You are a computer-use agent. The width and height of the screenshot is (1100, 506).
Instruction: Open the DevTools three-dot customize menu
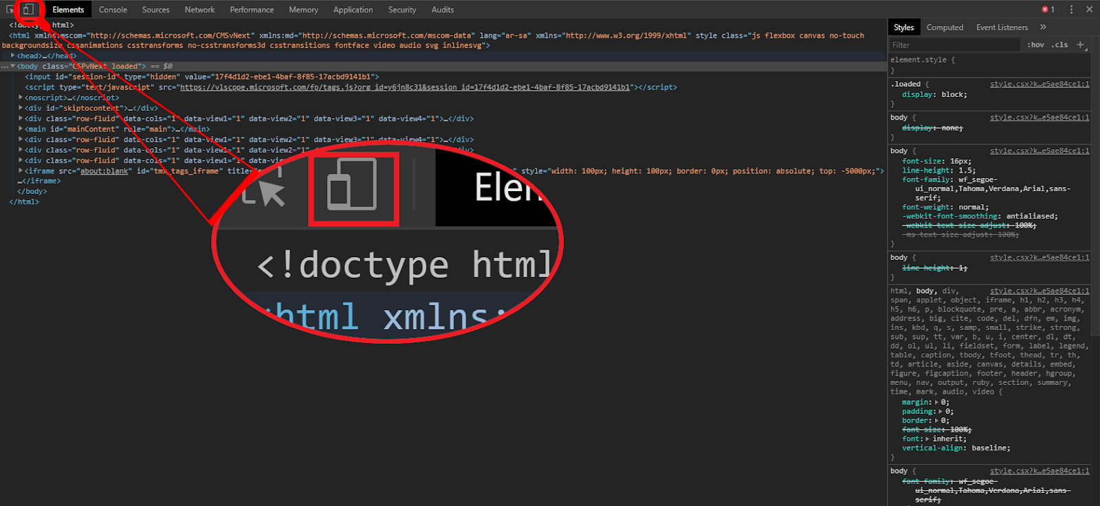pos(1071,10)
